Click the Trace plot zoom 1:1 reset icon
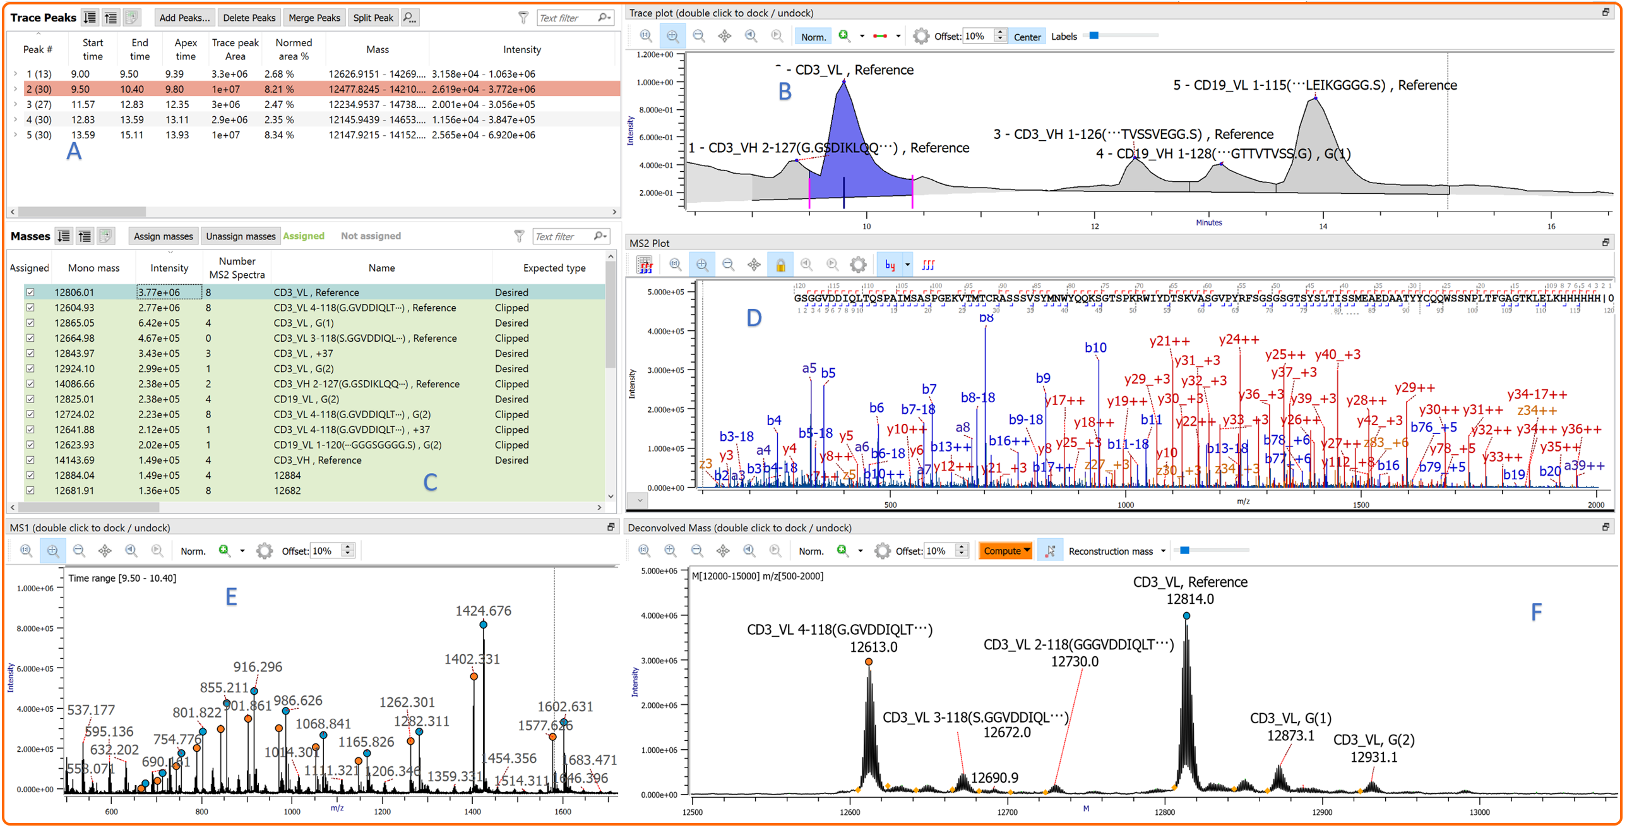The height and width of the screenshot is (830, 1627). (x=645, y=36)
